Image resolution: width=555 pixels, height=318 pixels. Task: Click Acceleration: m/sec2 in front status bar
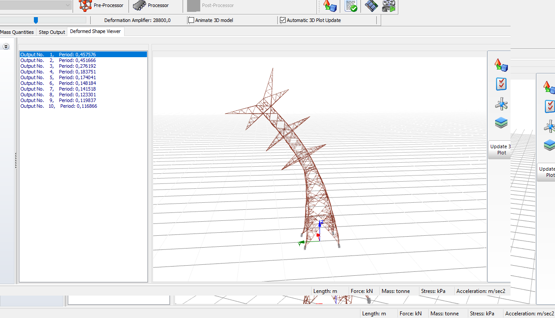(481, 291)
